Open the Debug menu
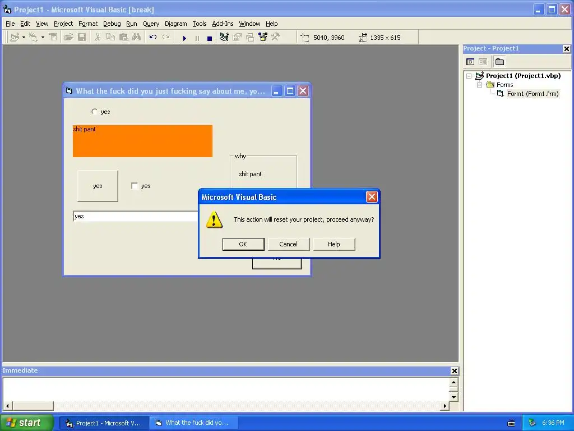This screenshot has height=431, width=574. pyautogui.click(x=112, y=24)
